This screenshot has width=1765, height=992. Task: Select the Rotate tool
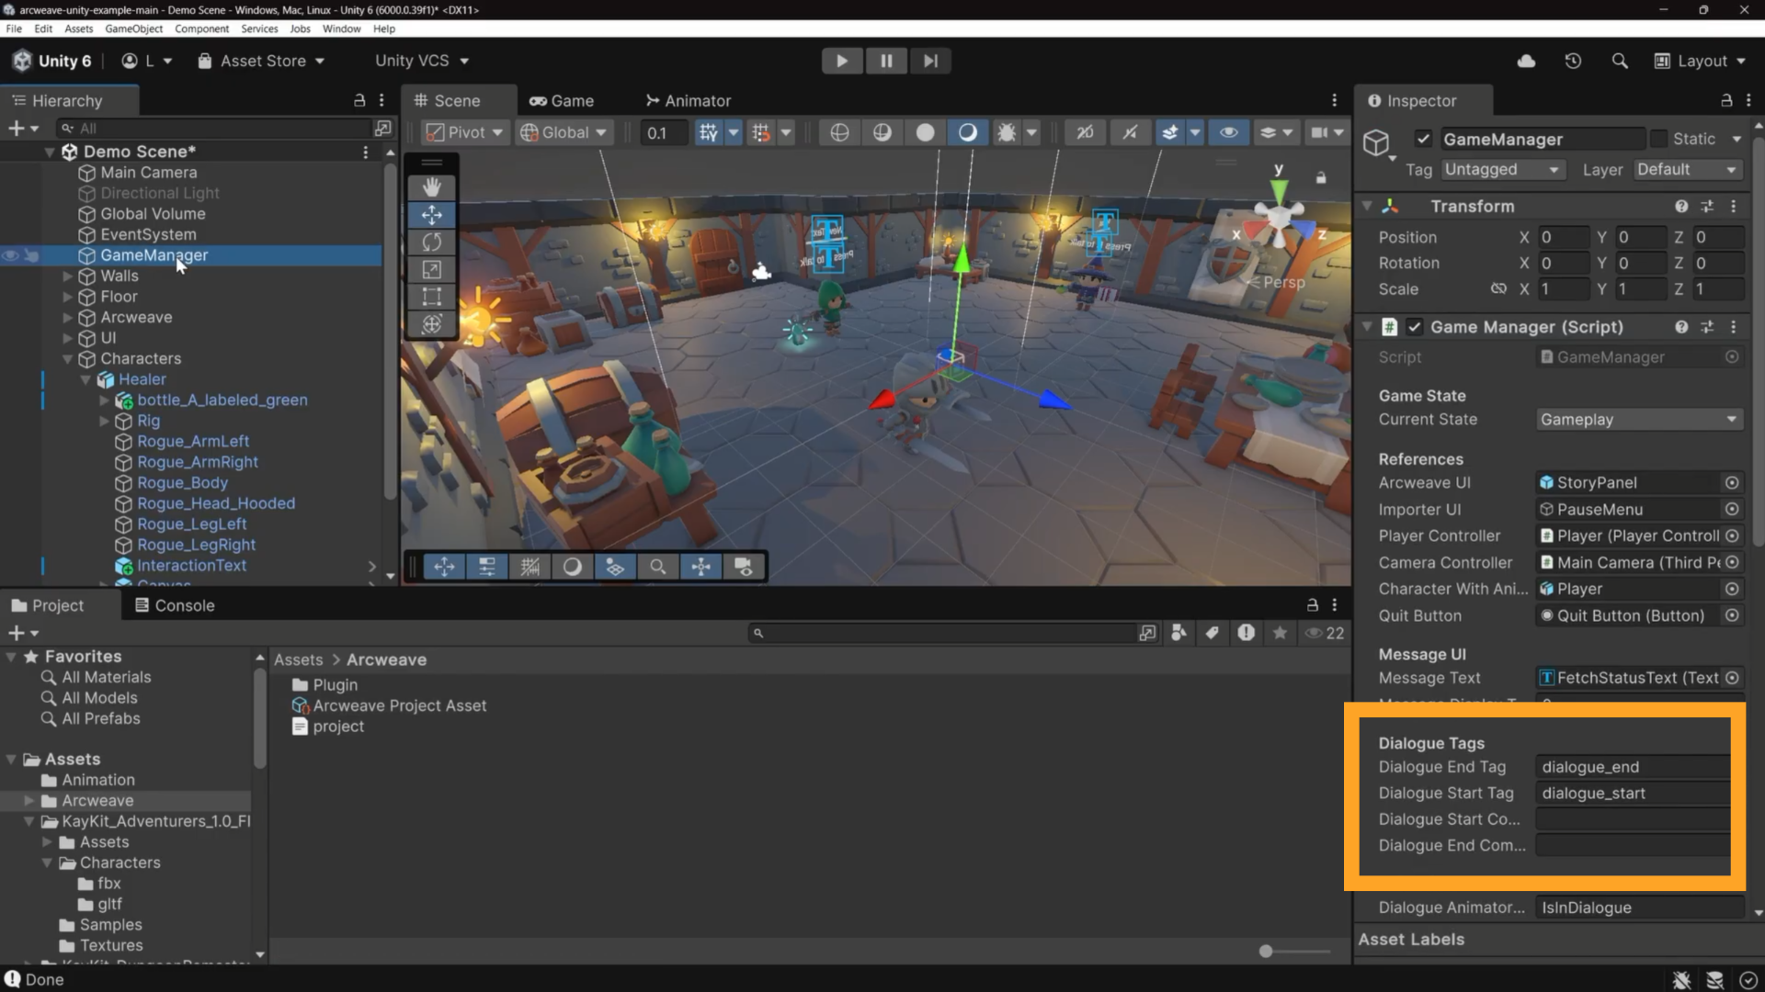coord(431,242)
